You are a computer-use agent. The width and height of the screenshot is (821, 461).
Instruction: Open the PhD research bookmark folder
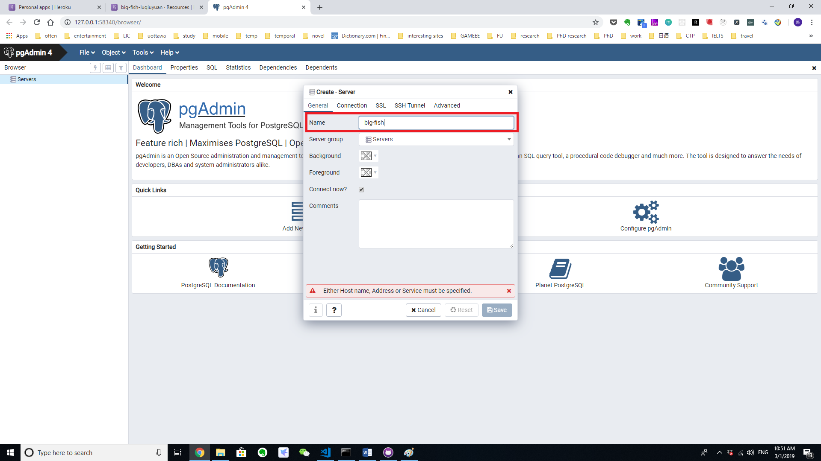[x=567, y=36]
